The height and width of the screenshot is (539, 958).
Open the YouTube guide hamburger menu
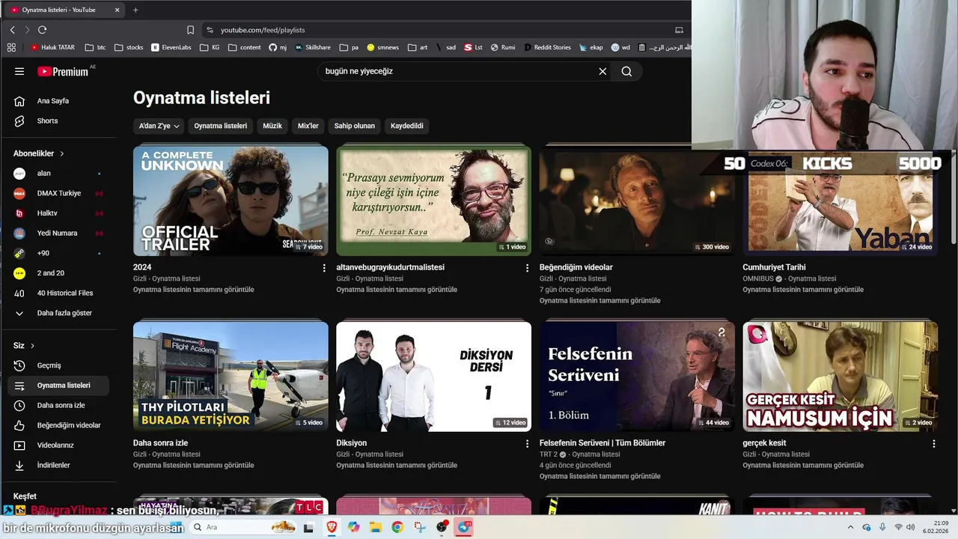point(19,71)
